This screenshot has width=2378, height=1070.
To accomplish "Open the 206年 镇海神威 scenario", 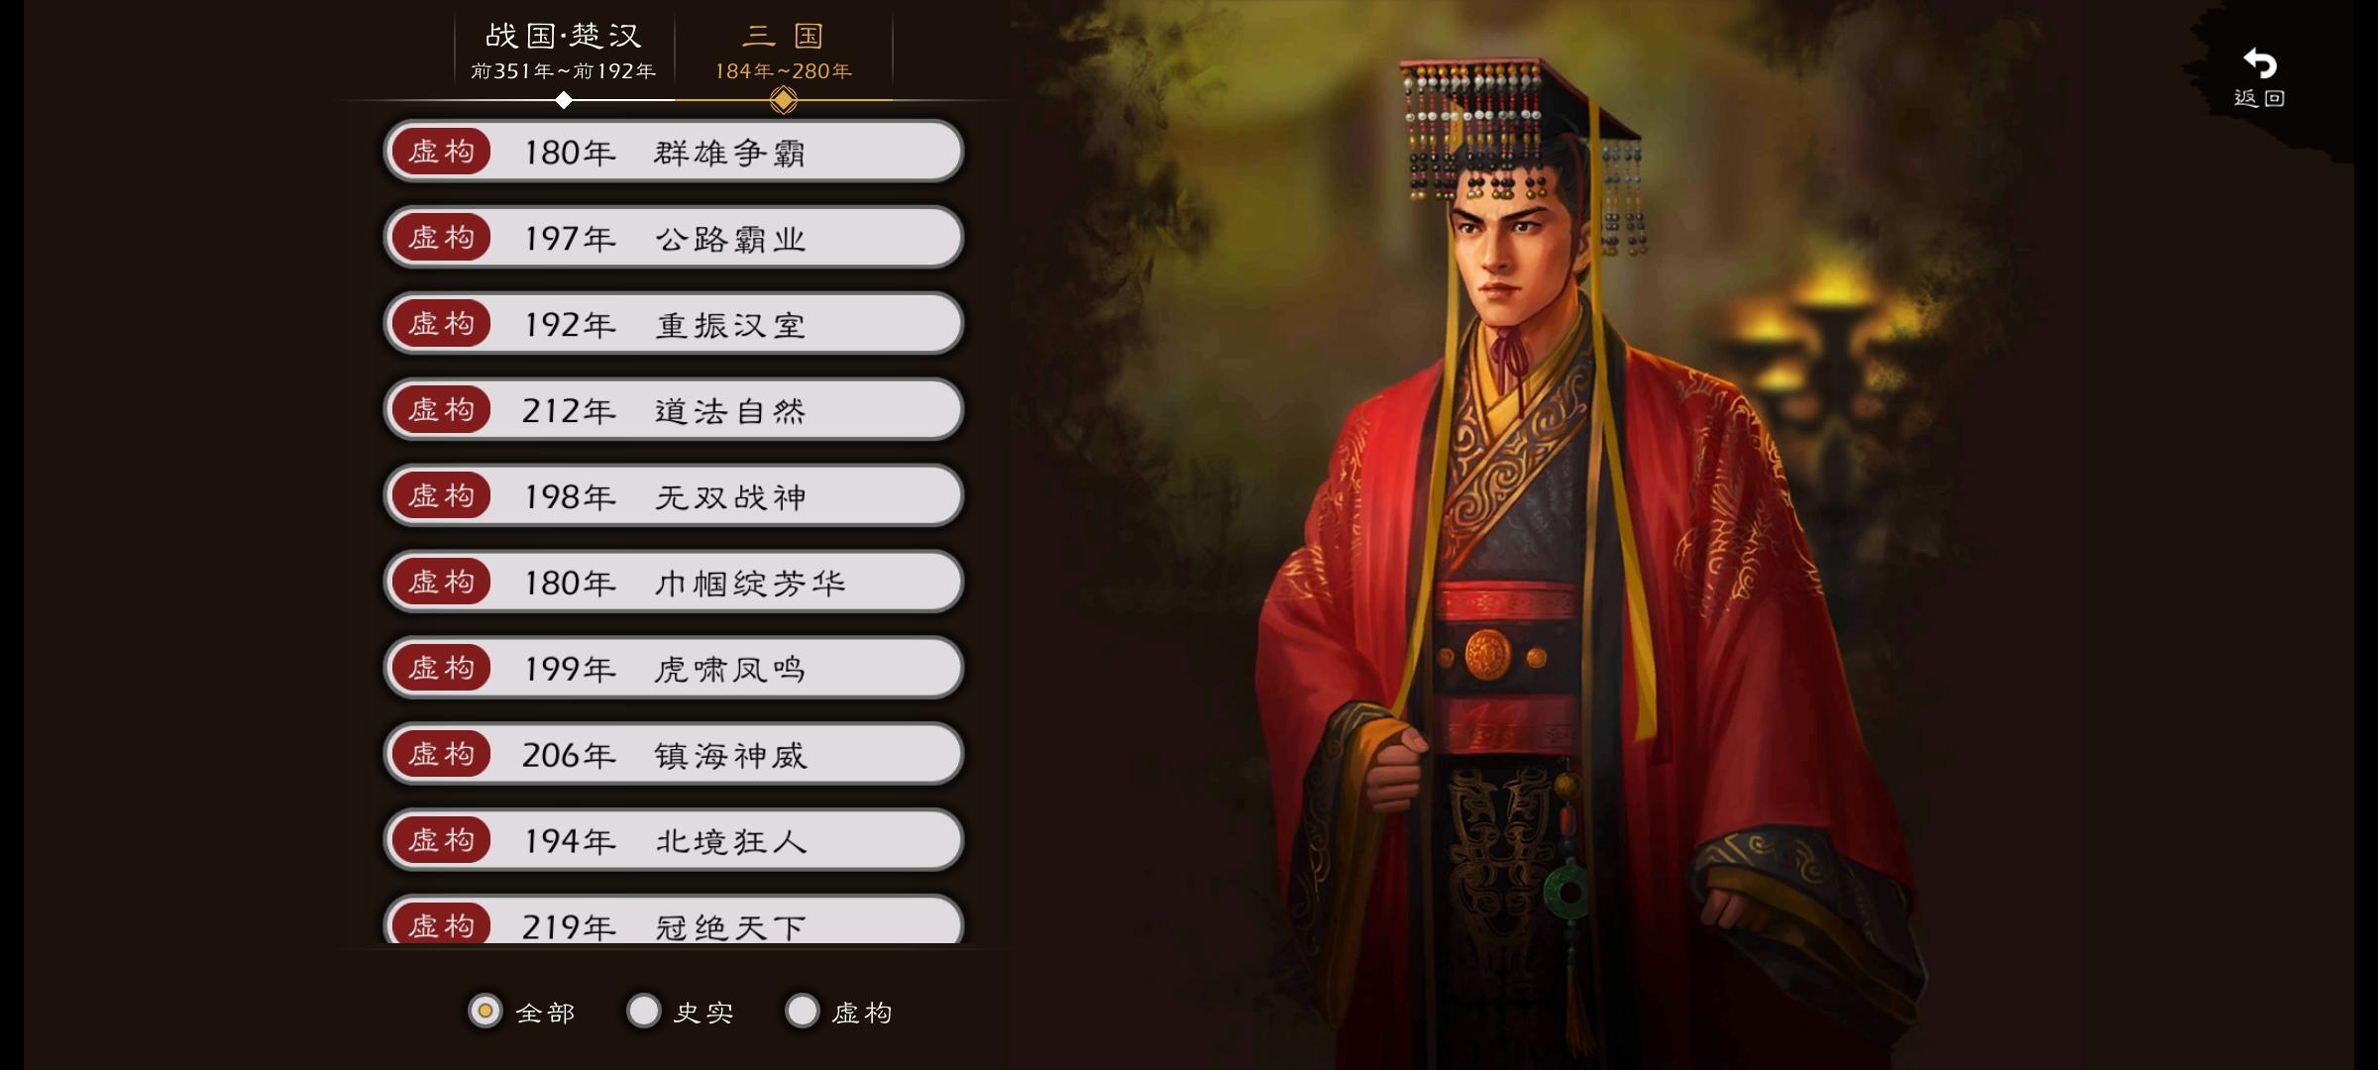I will [674, 755].
